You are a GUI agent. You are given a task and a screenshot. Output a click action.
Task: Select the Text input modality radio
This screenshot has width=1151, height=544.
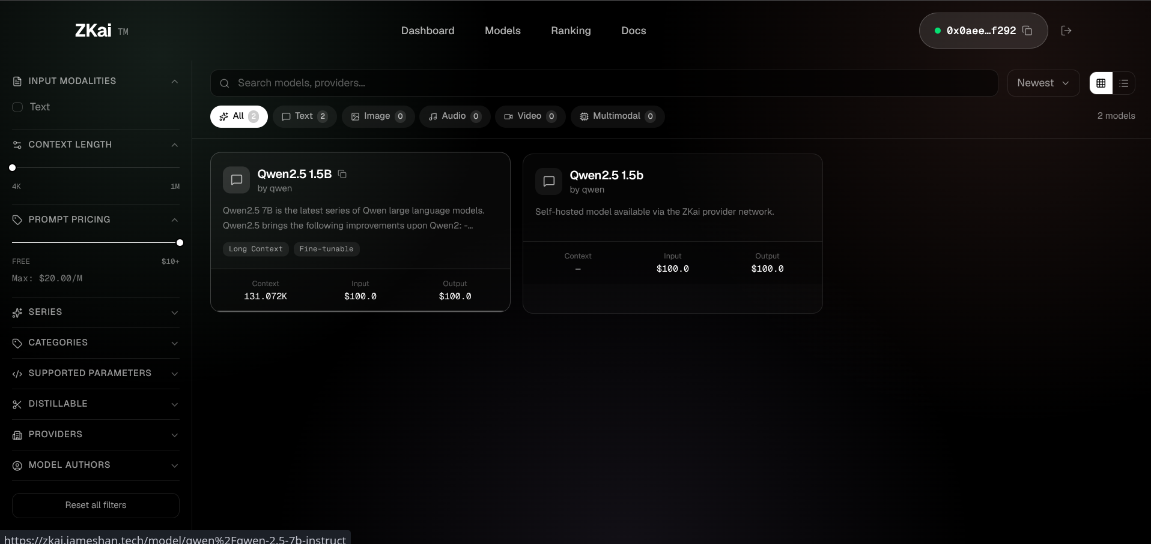tap(17, 107)
